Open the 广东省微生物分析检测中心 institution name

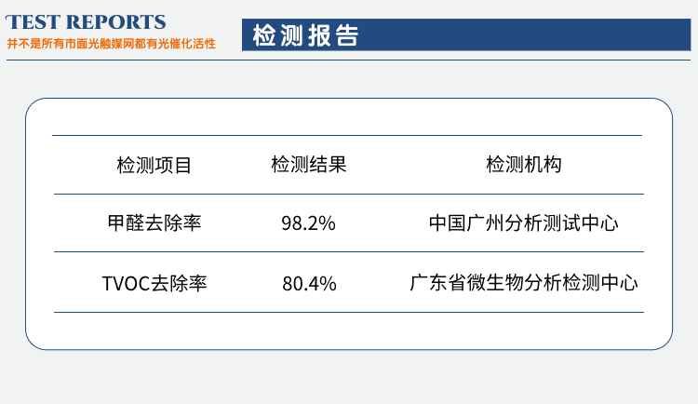coord(524,283)
